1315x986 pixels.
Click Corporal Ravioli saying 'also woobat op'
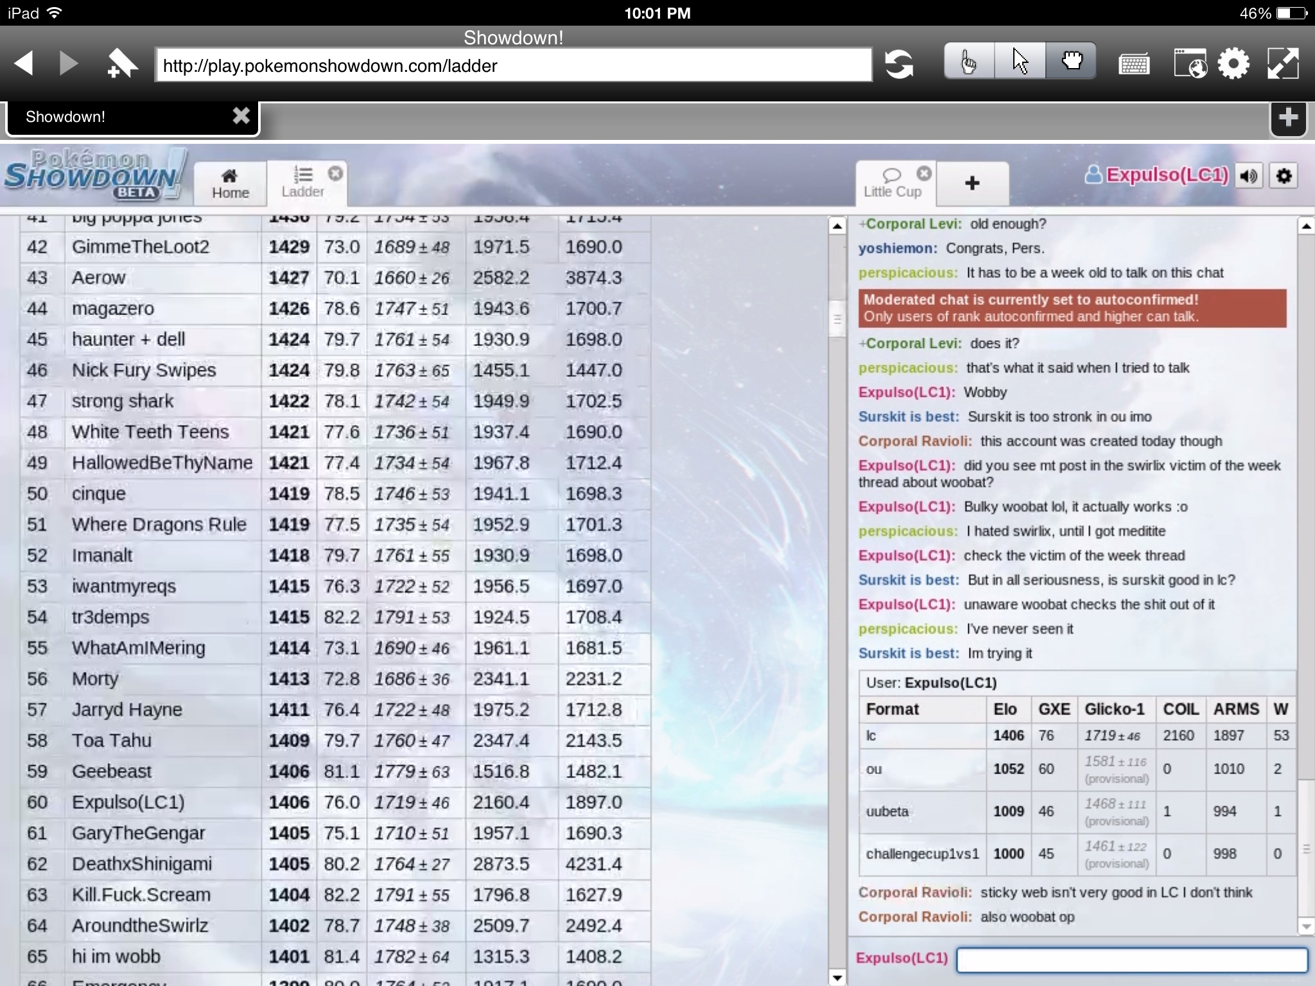point(915,917)
